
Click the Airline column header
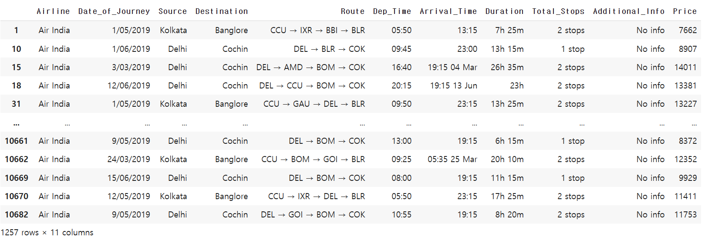coord(53,11)
